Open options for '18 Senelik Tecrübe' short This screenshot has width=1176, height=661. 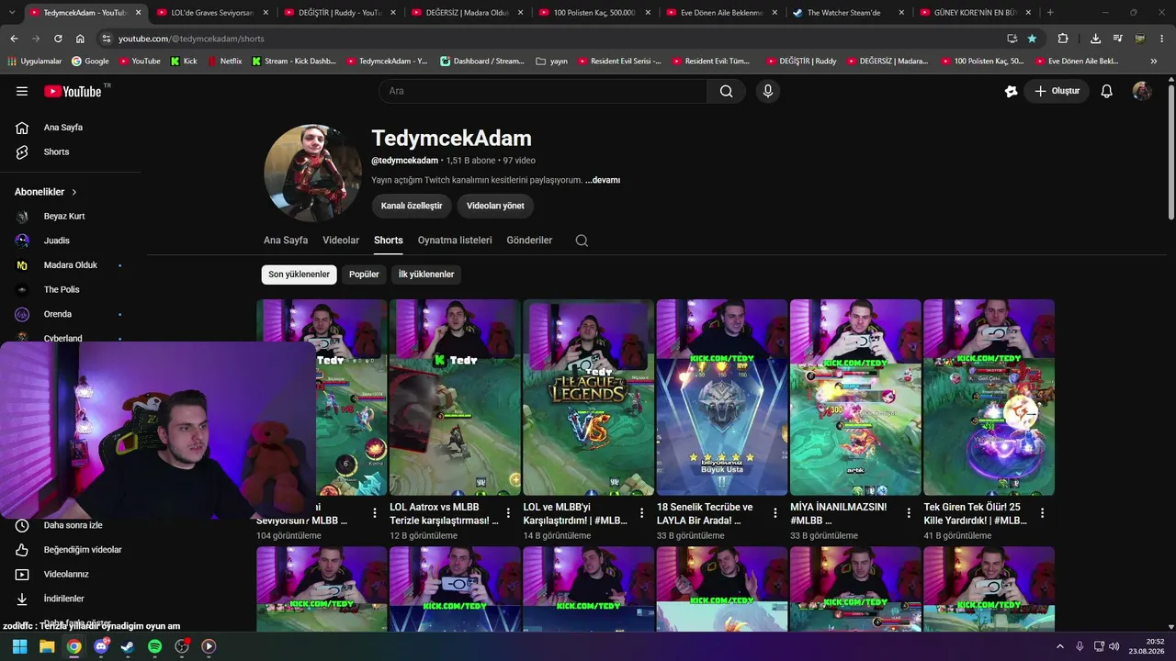(775, 513)
